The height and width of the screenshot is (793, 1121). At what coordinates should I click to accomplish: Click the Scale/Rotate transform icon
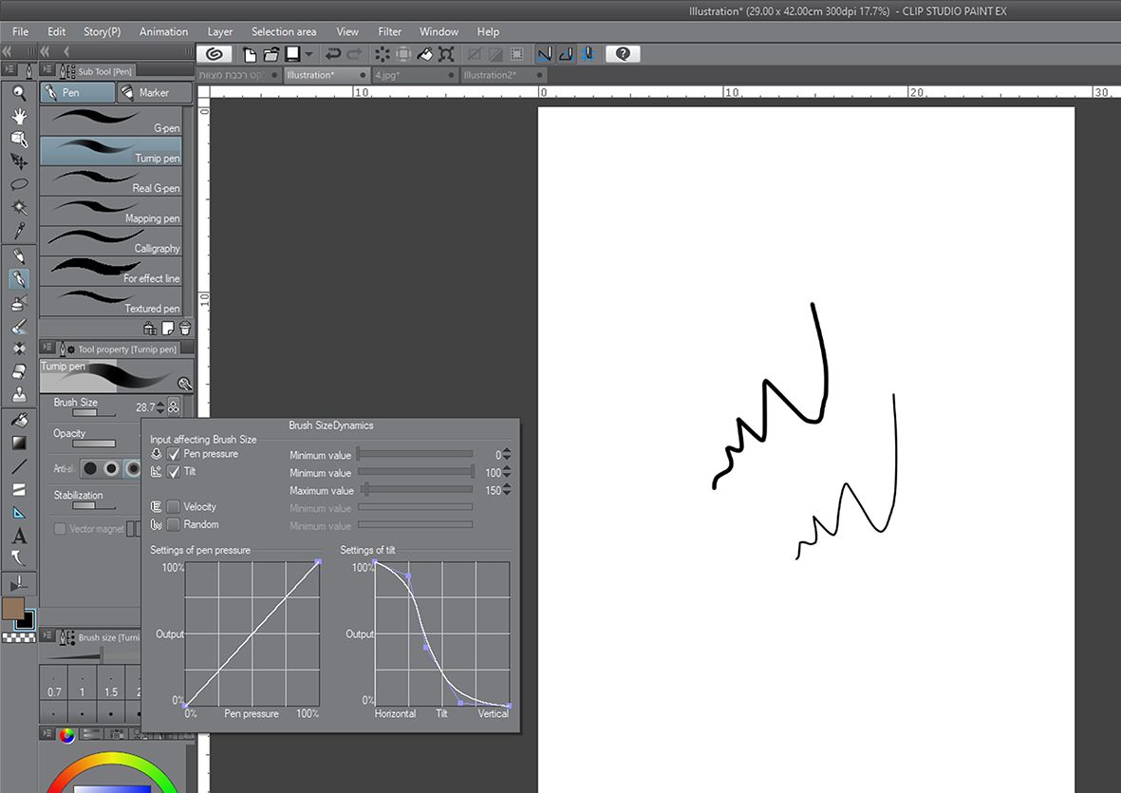pos(446,54)
